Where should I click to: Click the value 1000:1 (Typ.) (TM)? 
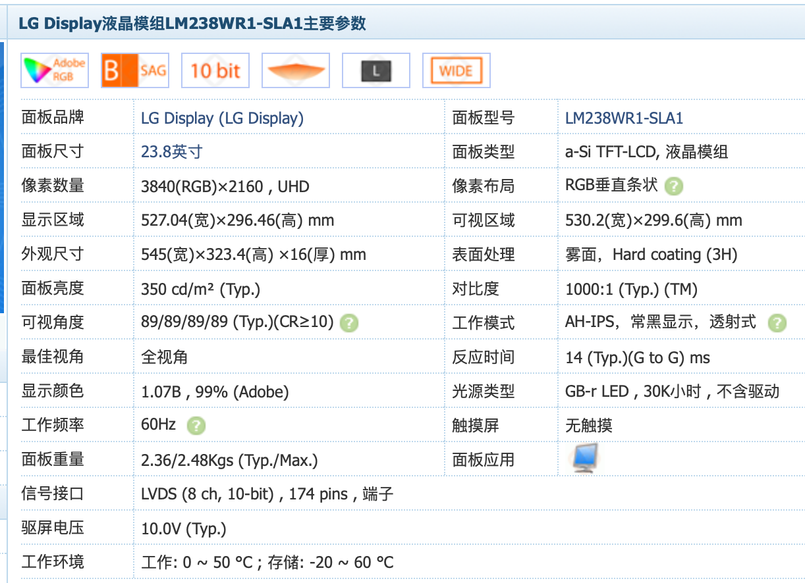pos(631,289)
